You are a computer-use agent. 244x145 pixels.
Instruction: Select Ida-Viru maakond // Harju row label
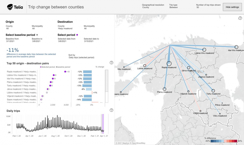[x=22, y=78]
